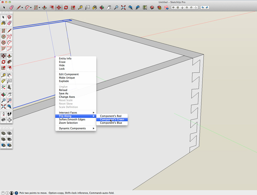This screenshot has height=195, width=257.
Task: Click the Walk footprints tool in left palette
Action: pos(10,114)
